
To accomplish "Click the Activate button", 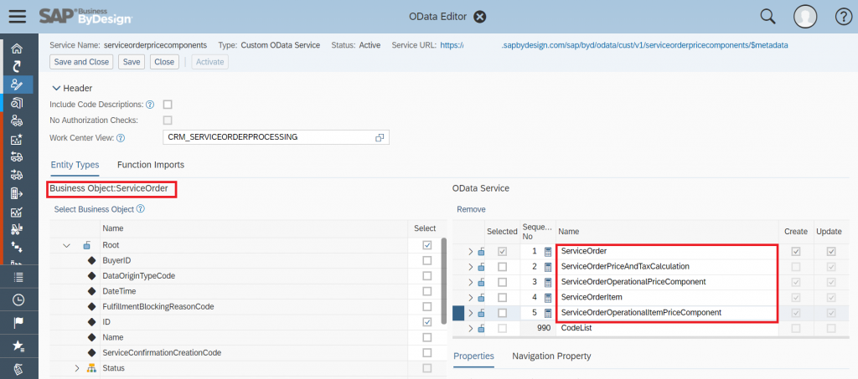I will click(x=210, y=62).
